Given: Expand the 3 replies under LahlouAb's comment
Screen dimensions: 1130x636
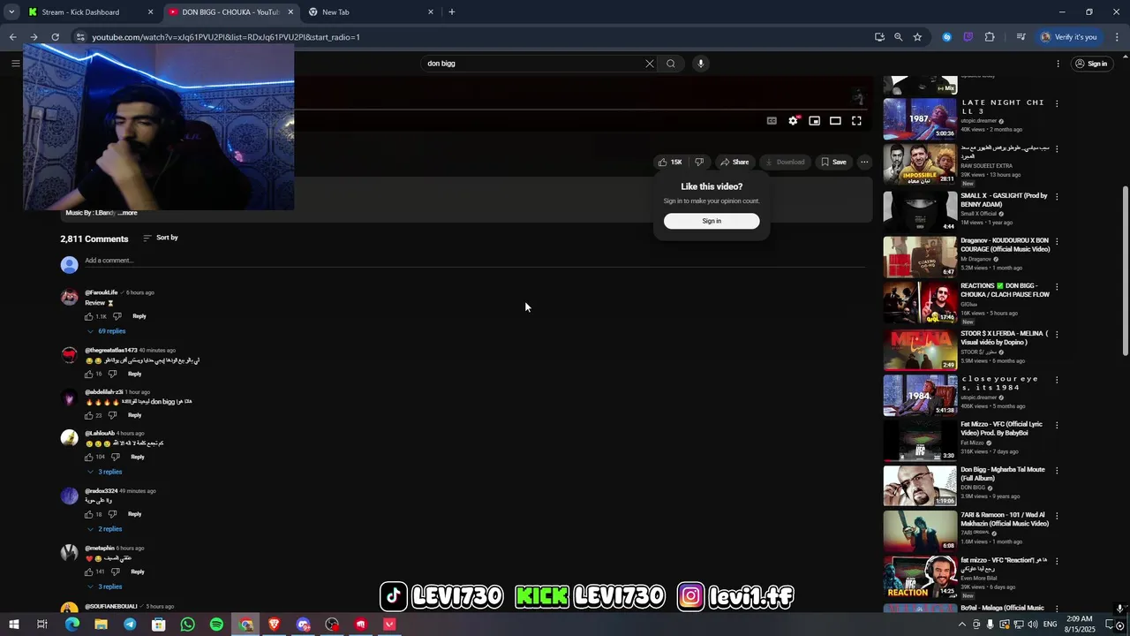Looking at the screenshot, I should (104, 472).
